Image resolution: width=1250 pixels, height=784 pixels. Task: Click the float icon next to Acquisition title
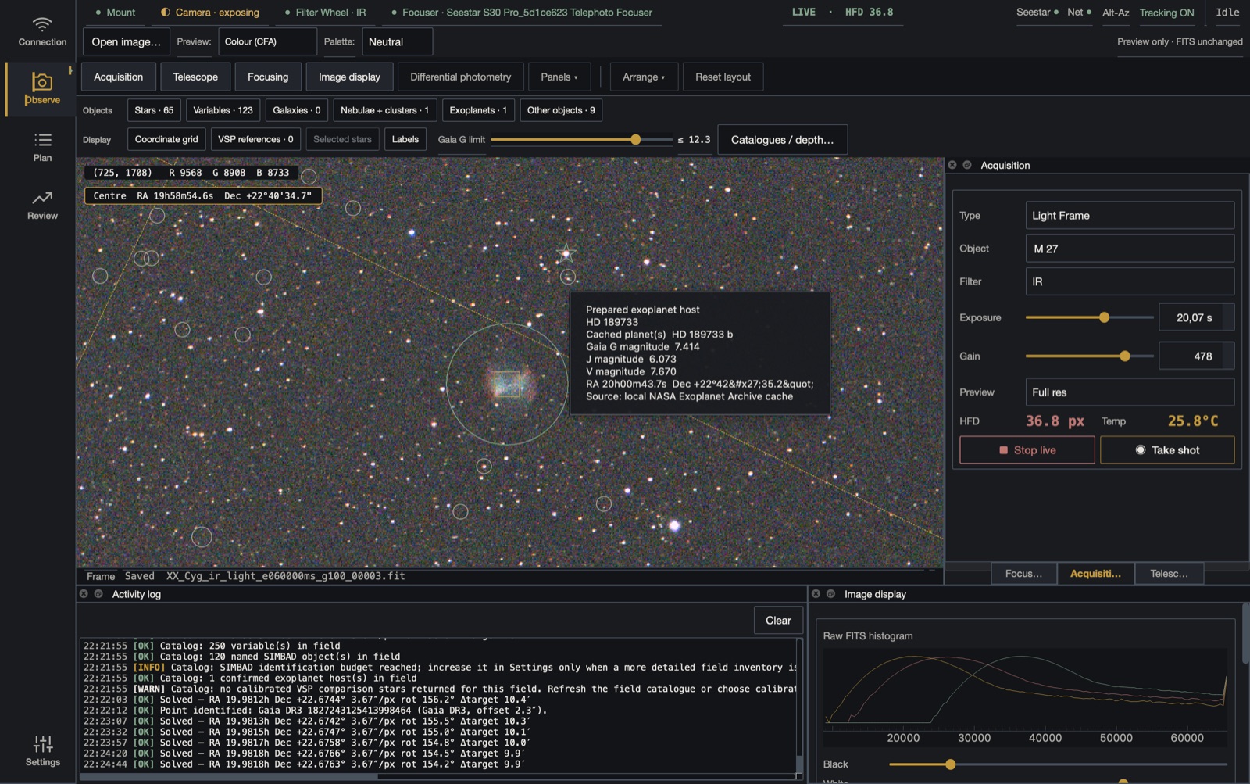(967, 165)
